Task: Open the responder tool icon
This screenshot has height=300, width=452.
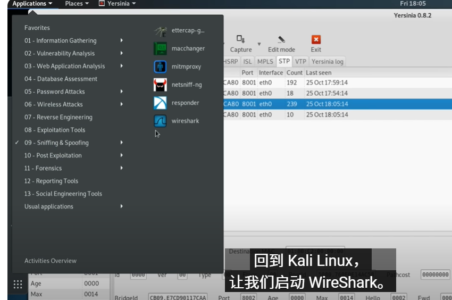Action: (x=160, y=103)
